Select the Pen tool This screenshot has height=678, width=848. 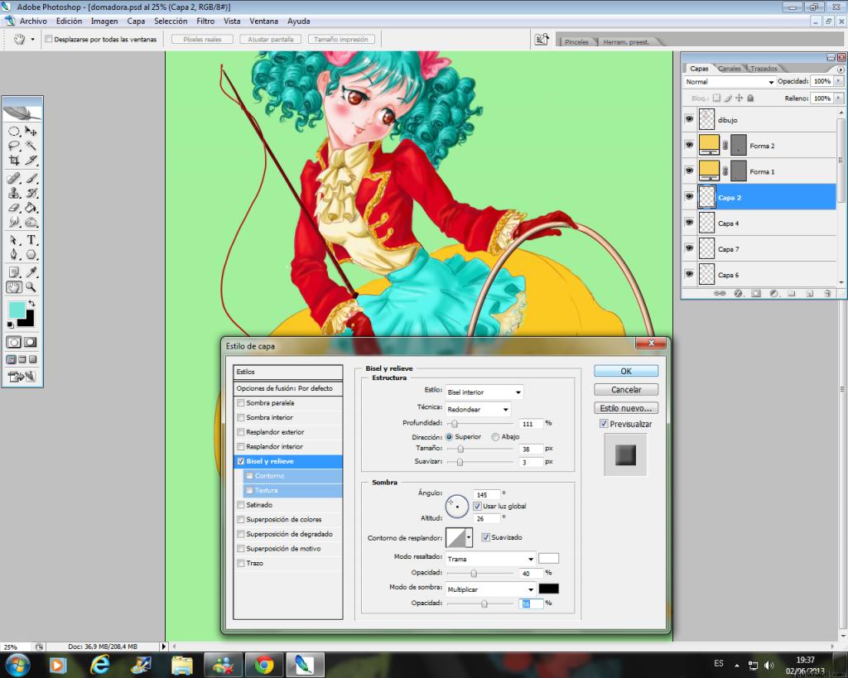[14, 255]
